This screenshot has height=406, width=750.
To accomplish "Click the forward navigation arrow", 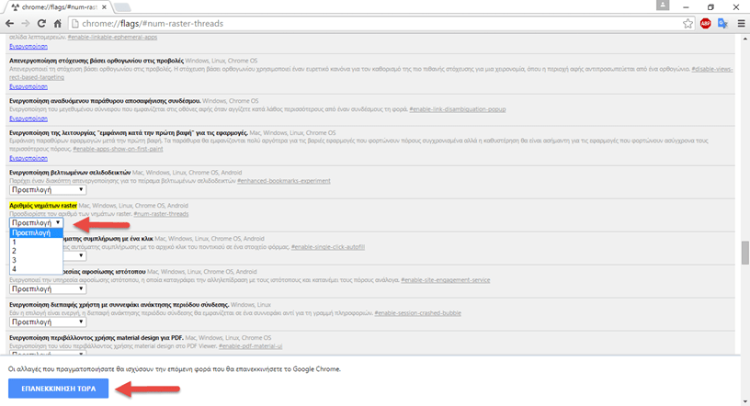I will tap(26, 24).
